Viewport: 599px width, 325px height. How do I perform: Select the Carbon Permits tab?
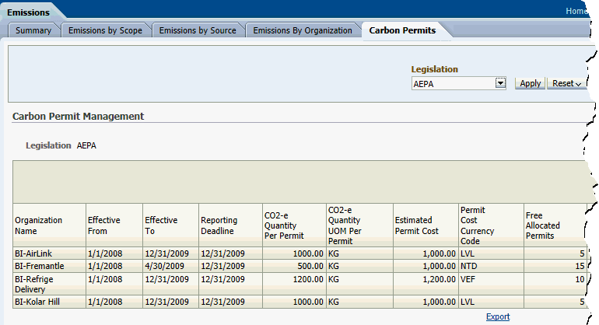click(x=402, y=30)
